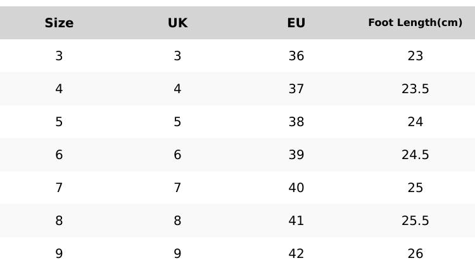Click the 26 foot length value
Screen dimensions: 475x270
coord(415,254)
